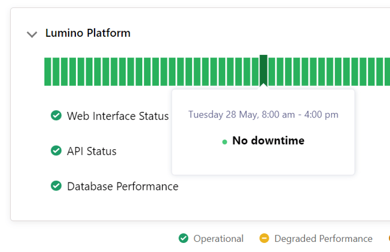
Task: Click the Degraded Performance legend label
Action: 323,238
